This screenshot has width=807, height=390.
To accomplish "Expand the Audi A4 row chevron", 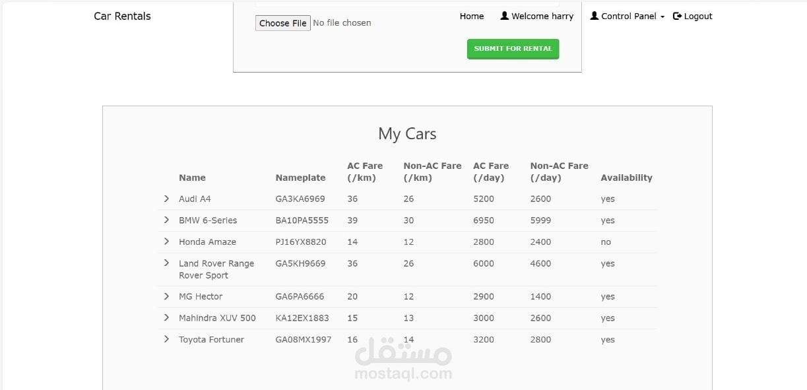I will point(166,199).
